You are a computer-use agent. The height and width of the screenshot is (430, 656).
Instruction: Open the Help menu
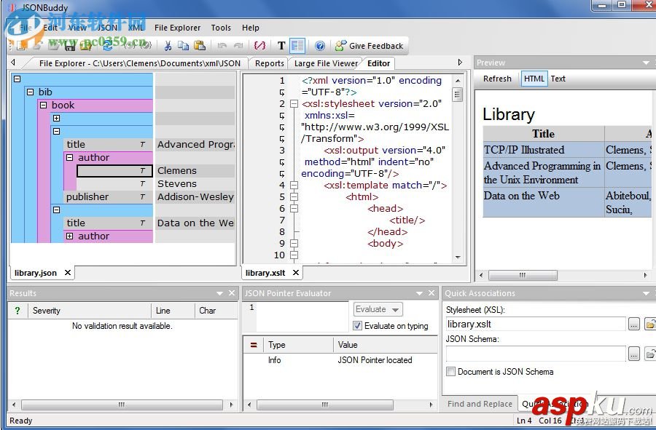click(x=251, y=28)
